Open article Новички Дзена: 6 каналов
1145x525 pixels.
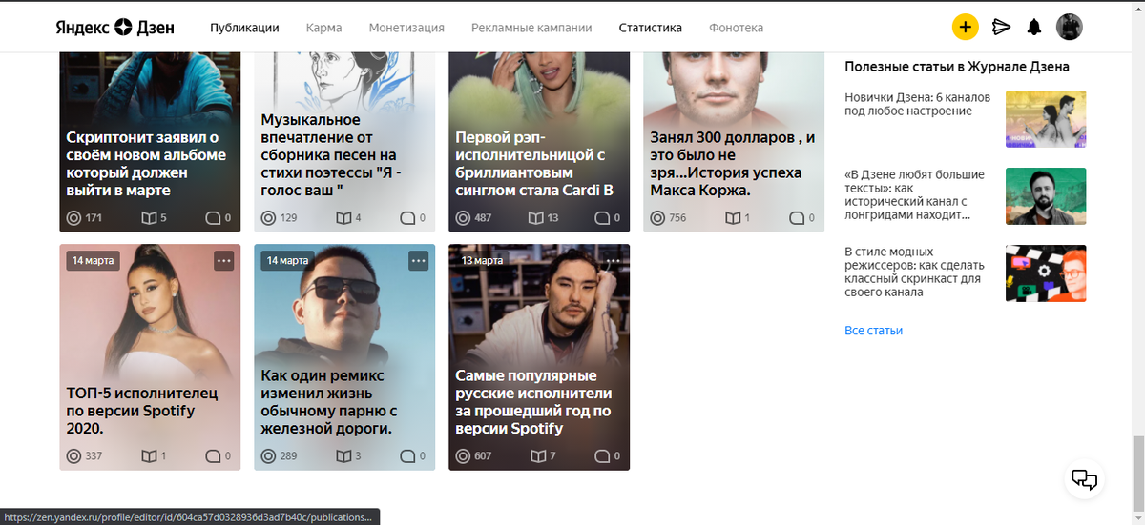(x=918, y=105)
